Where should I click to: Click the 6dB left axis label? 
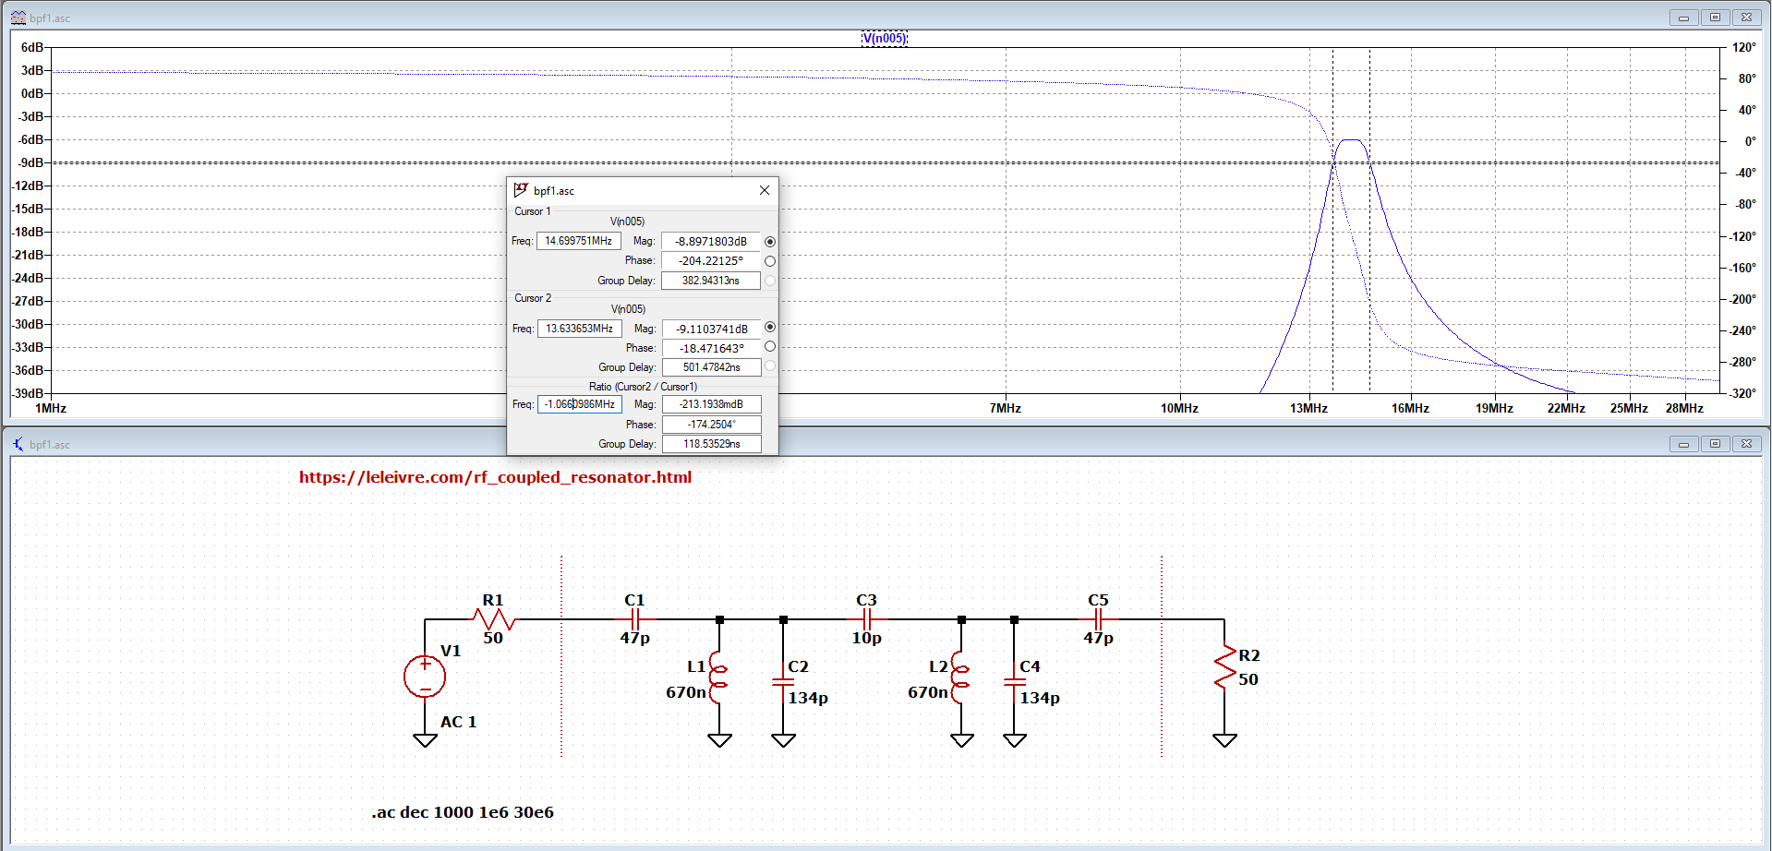point(32,47)
